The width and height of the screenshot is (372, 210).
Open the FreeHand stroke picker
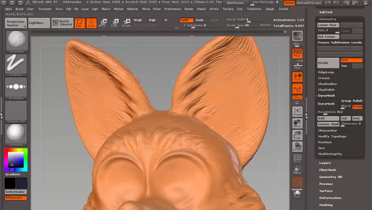point(16,65)
